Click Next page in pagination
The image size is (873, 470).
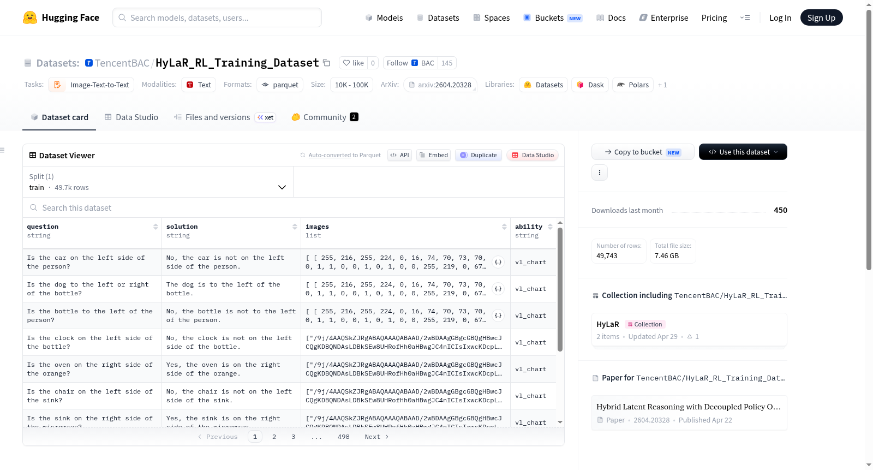pyautogui.click(x=376, y=437)
